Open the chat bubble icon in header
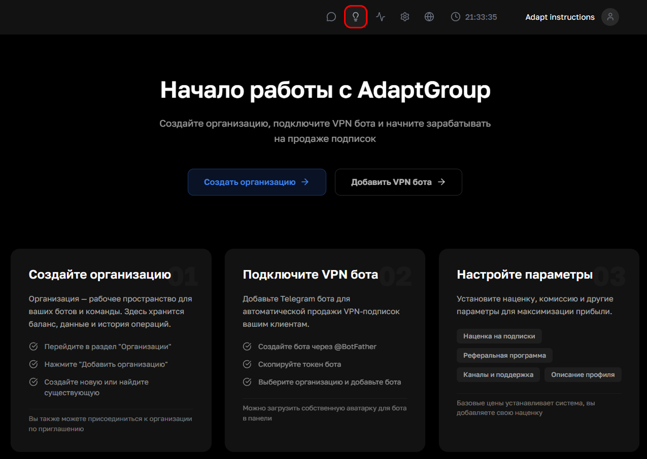The height and width of the screenshot is (459, 647). pos(331,17)
